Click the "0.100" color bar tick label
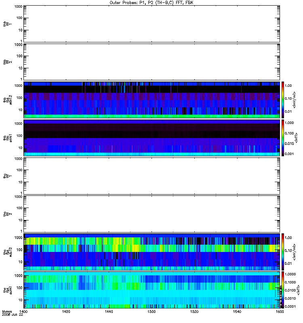 (x=289, y=133)
